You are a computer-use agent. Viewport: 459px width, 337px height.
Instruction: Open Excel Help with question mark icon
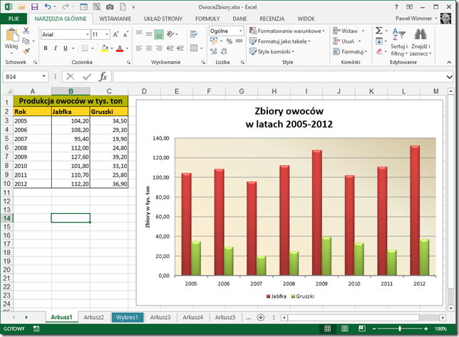pyautogui.click(x=396, y=6)
